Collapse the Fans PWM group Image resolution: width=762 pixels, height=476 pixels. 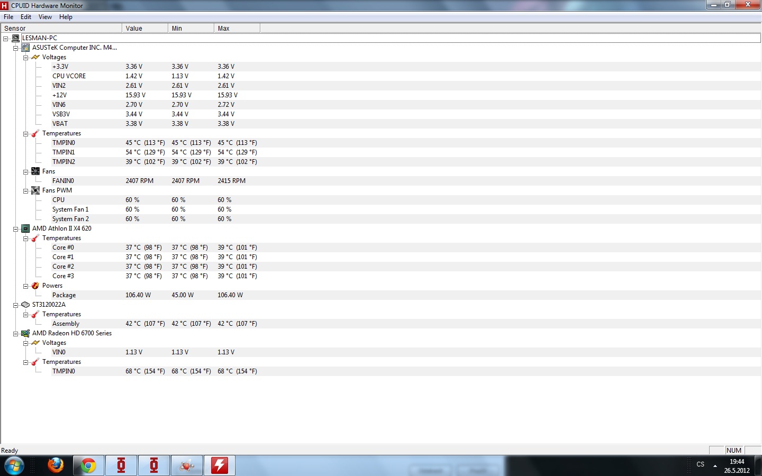(x=25, y=191)
